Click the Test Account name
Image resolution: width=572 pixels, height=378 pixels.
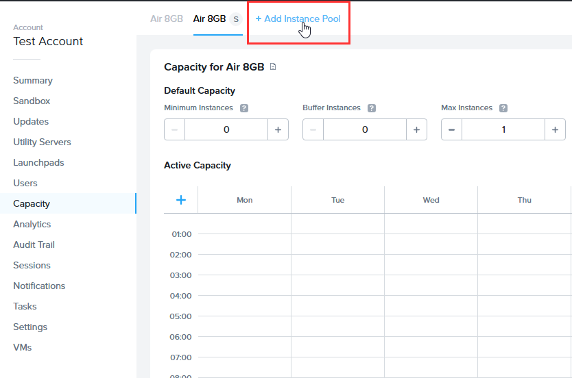click(x=48, y=41)
